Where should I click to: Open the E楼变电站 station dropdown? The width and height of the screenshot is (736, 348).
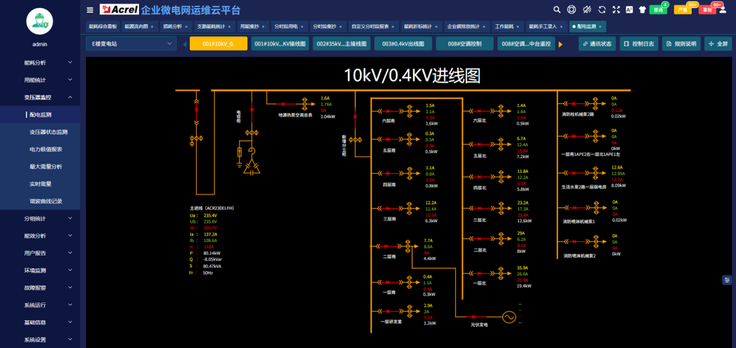pos(131,44)
